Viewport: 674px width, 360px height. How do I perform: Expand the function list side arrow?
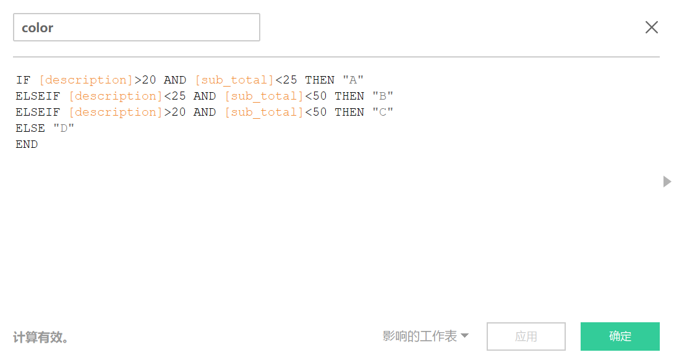(x=667, y=181)
